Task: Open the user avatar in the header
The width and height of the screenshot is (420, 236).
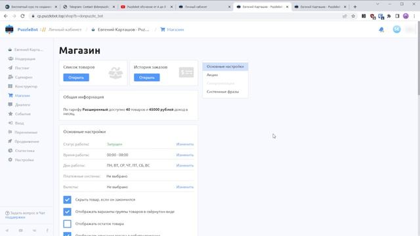Action: 396,29
